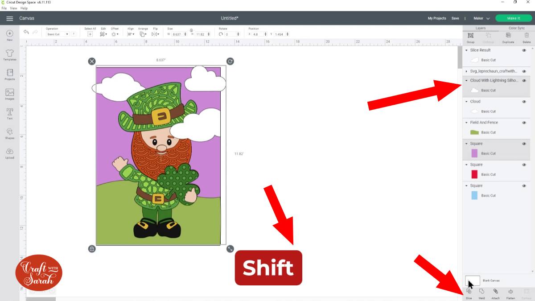The image size is (535, 301).
Task: Click the red Square layer swatch
Action: tap(474, 174)
